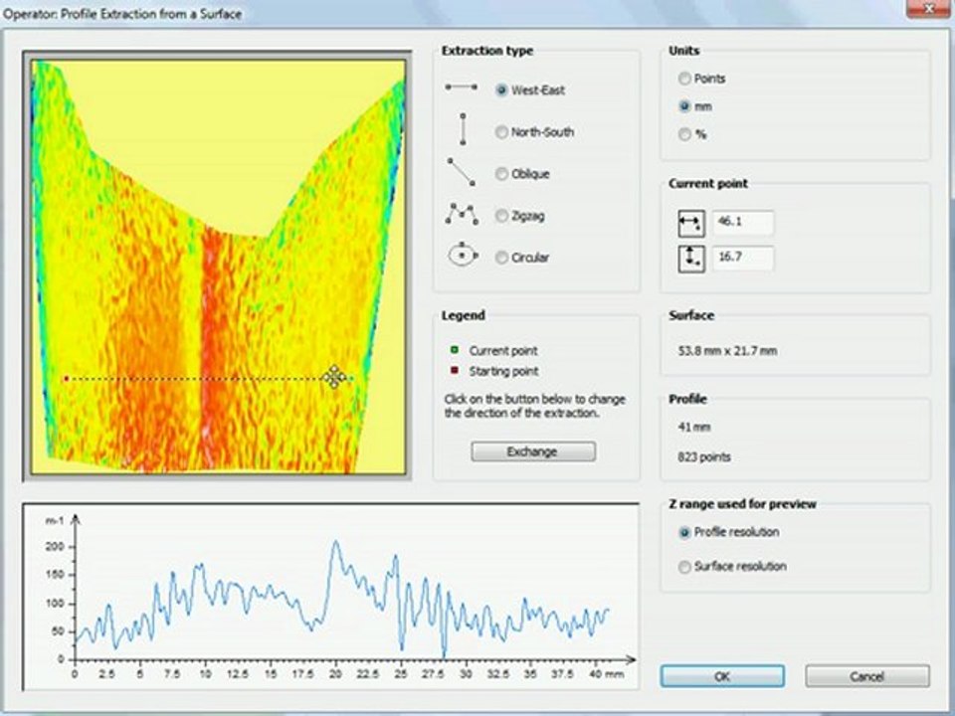Image resolution: width=955 pixels, height=716 pixels.
Task: Click the Z range used for preview heading
Action: [x=742, y=504]
